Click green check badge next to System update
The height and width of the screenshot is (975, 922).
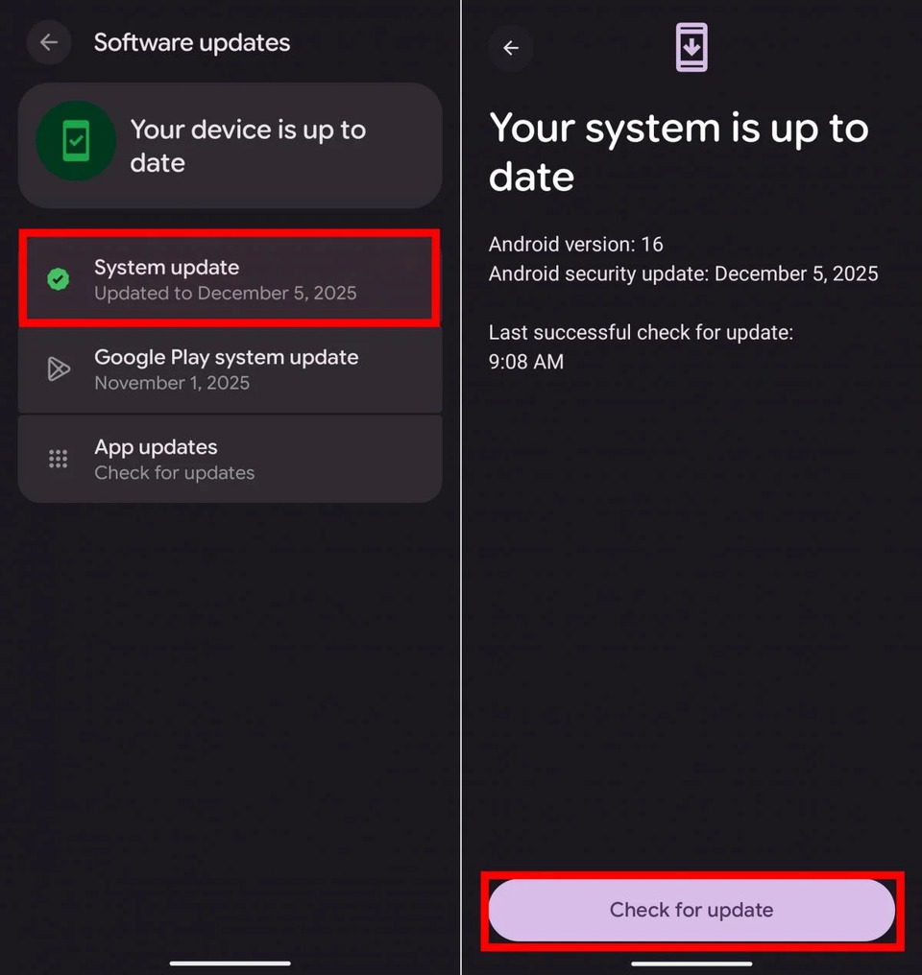[x=59, y=279]
